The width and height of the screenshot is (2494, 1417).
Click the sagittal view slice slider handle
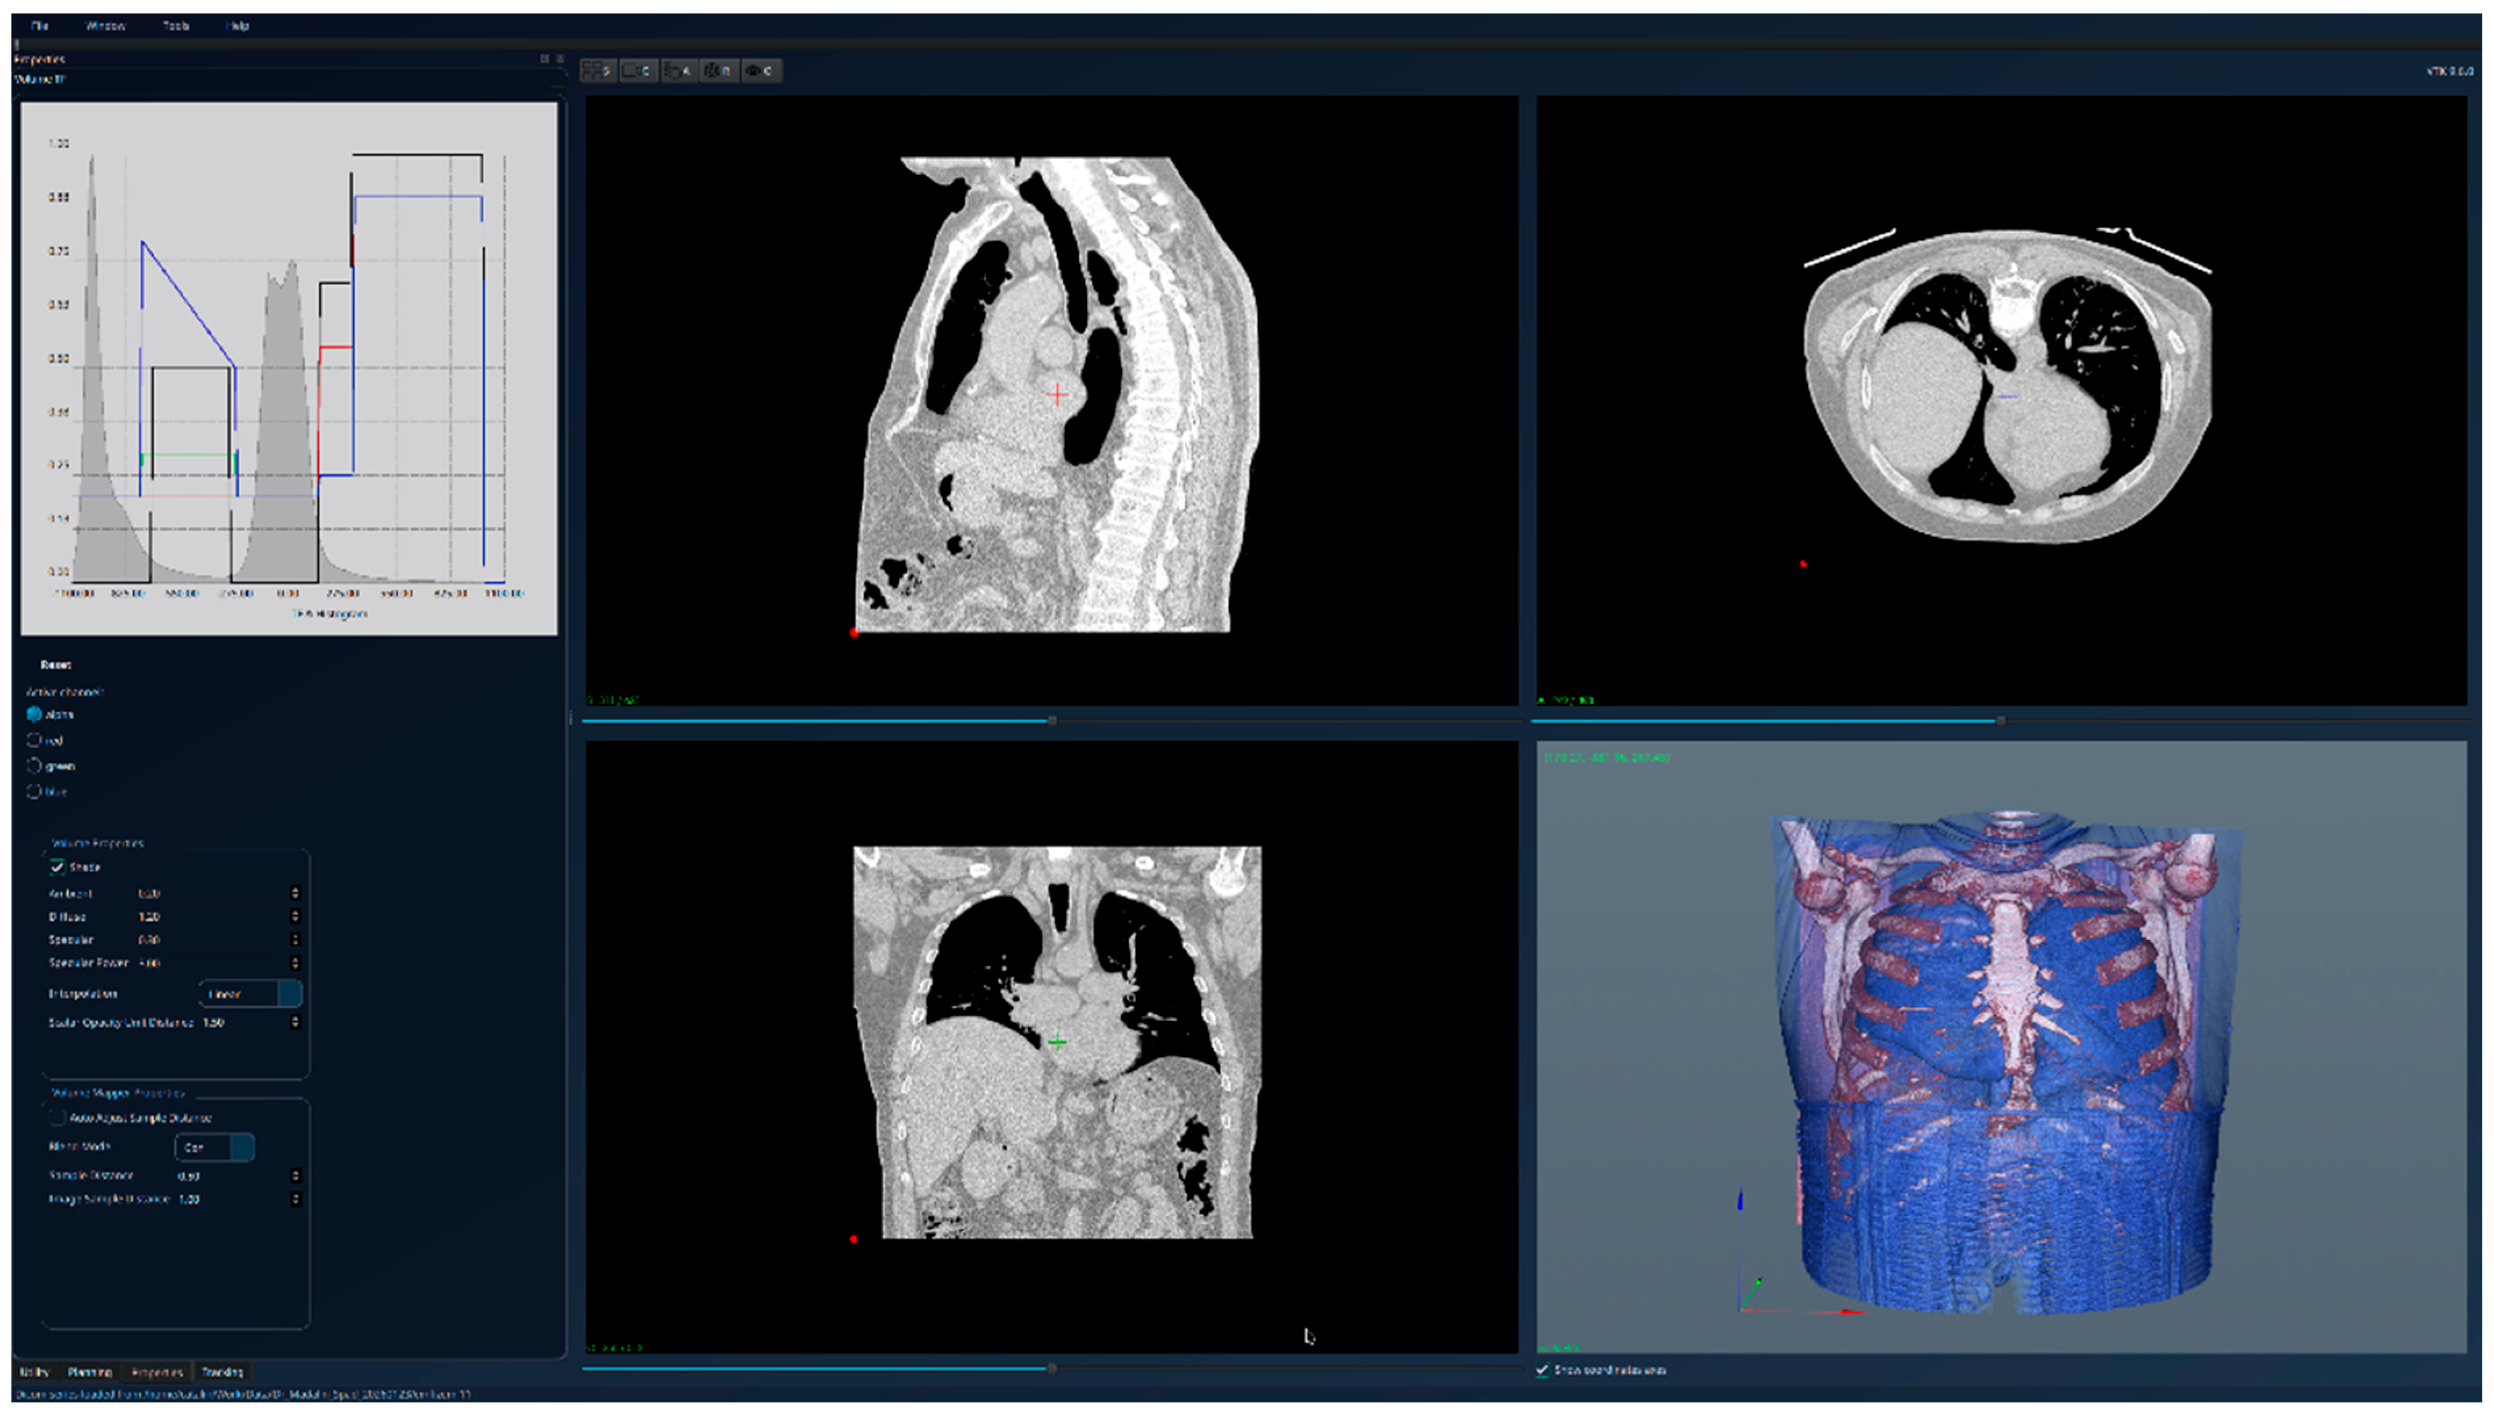[x=1052, y=720]
